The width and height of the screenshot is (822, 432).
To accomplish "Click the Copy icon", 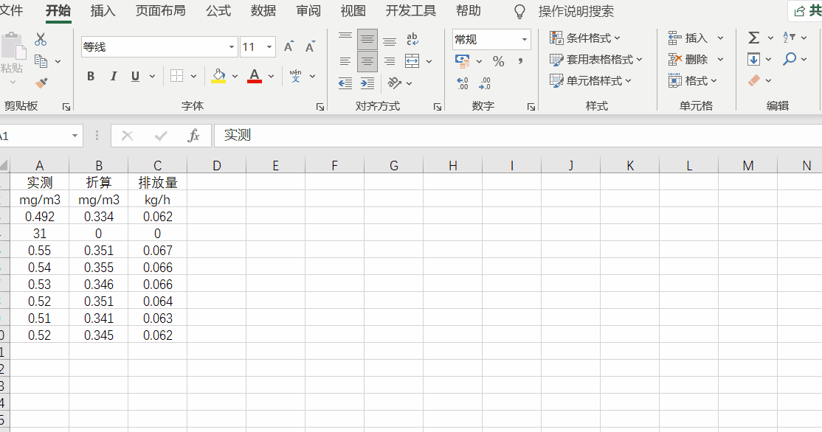I will (x=41, y=61).
